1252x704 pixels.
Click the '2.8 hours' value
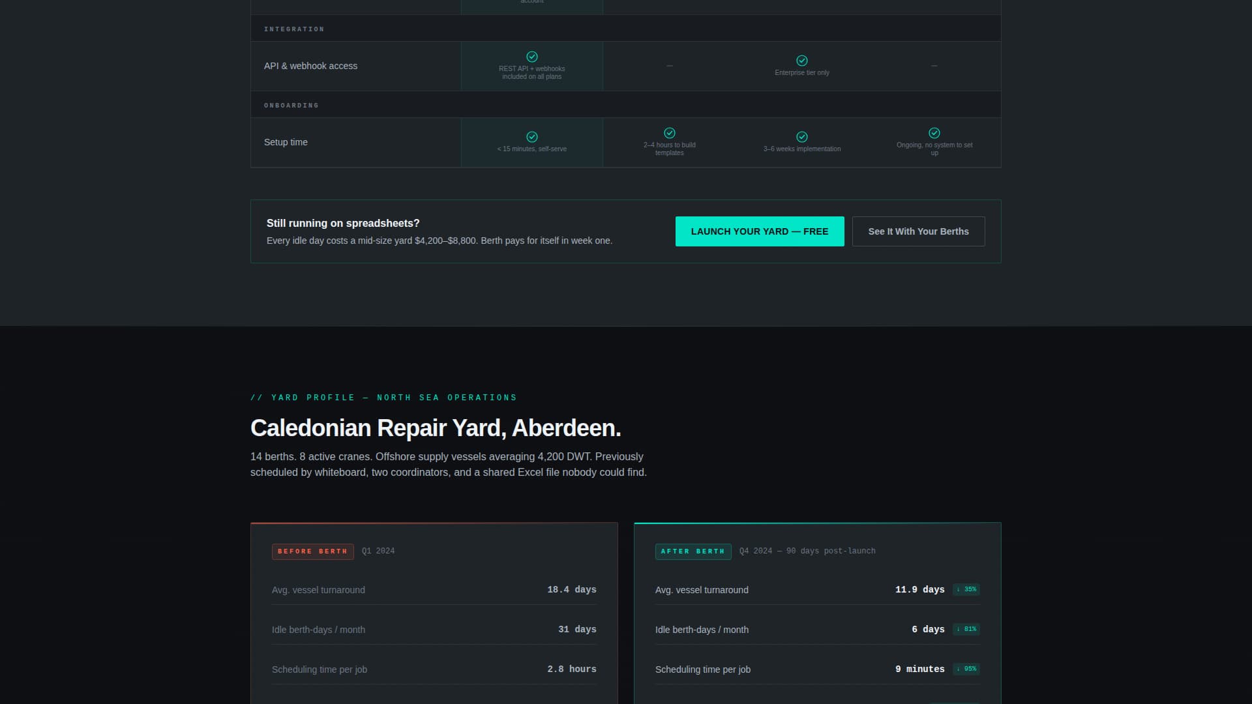(572, 669)
